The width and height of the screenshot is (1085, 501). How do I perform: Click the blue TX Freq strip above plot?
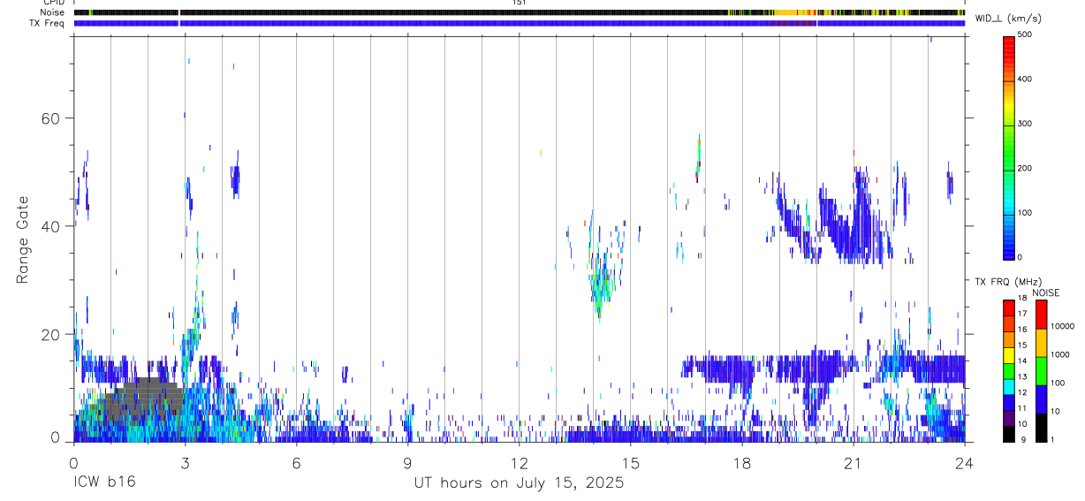click(519, 23)
